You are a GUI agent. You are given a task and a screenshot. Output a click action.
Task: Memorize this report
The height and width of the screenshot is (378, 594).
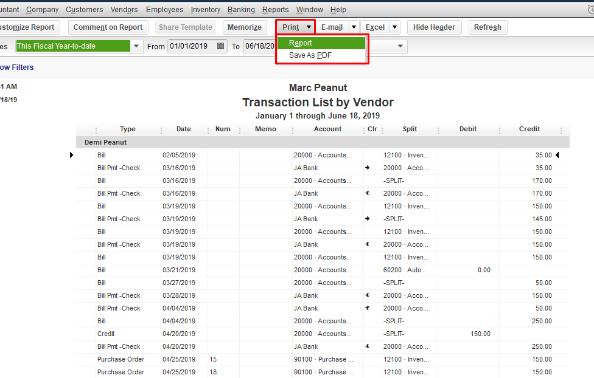(244, 27)
